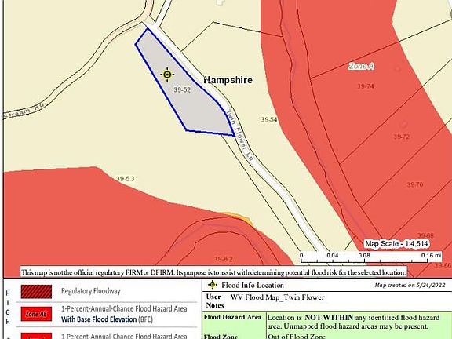Click the Map Scale 1:4,514 label

[x=396, y=243]
